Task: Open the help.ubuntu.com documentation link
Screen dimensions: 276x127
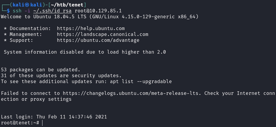Action: [x=91, y=29]
